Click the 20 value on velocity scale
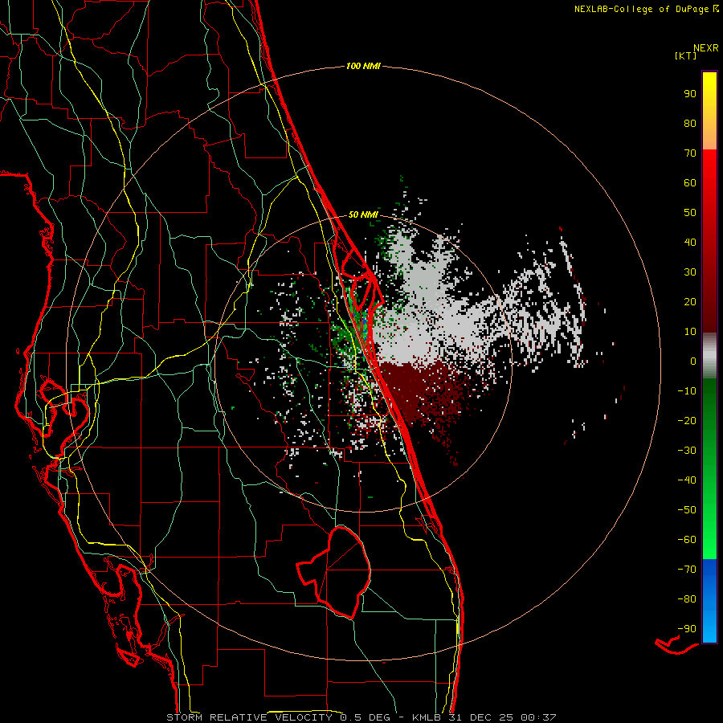Screen dimensions: 723x723 point(690,302)
